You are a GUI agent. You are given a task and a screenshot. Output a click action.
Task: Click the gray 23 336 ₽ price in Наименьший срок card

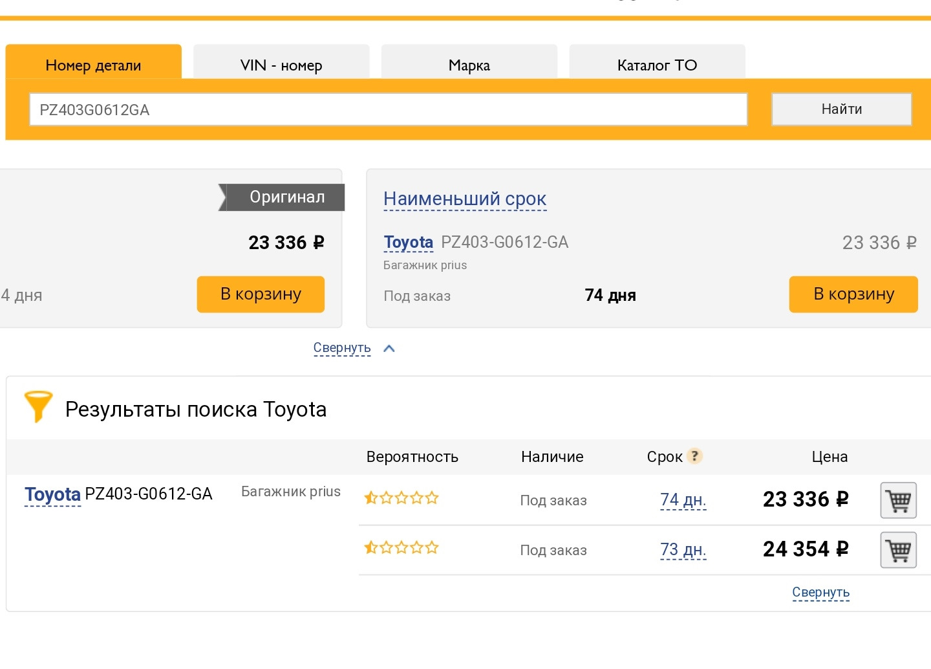coord(879,243)
